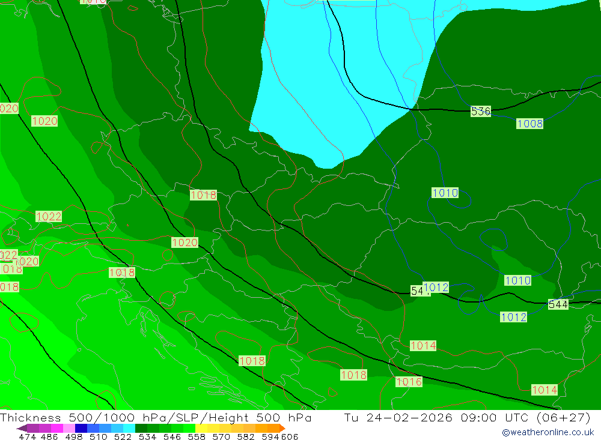
Task: Click the 1016 isobar label near 1014
Action: click(409, 382)
